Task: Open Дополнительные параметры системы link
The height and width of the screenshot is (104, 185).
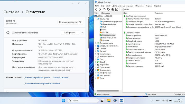Action: (42, 83)
